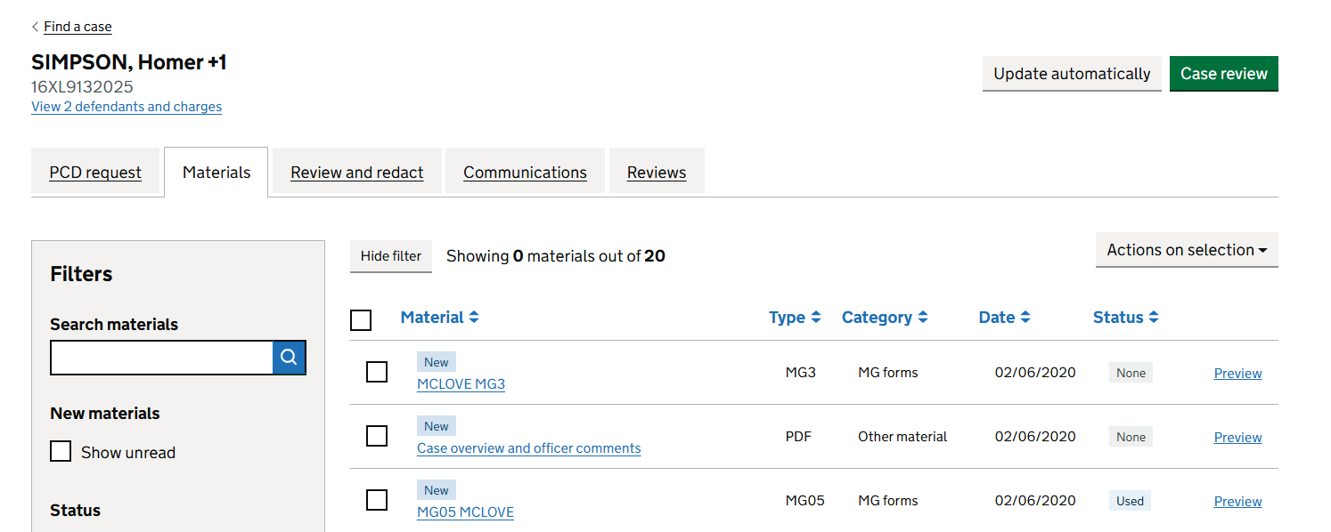The width and height of the screenshot is (1331, 532).
Task: Click the back chevron beside Find a case
Action: [x=35, y=27]
